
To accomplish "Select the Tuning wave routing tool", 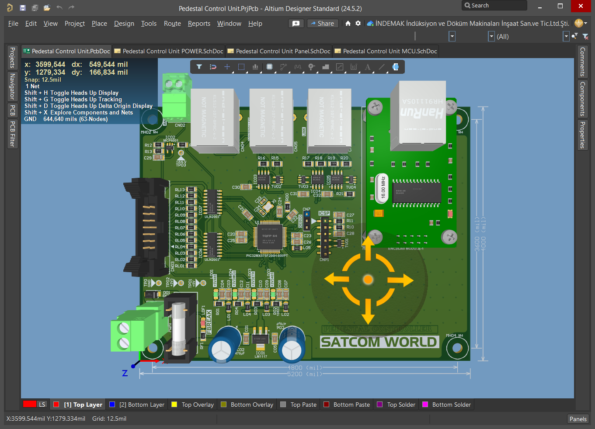I will tap(298, 67).
